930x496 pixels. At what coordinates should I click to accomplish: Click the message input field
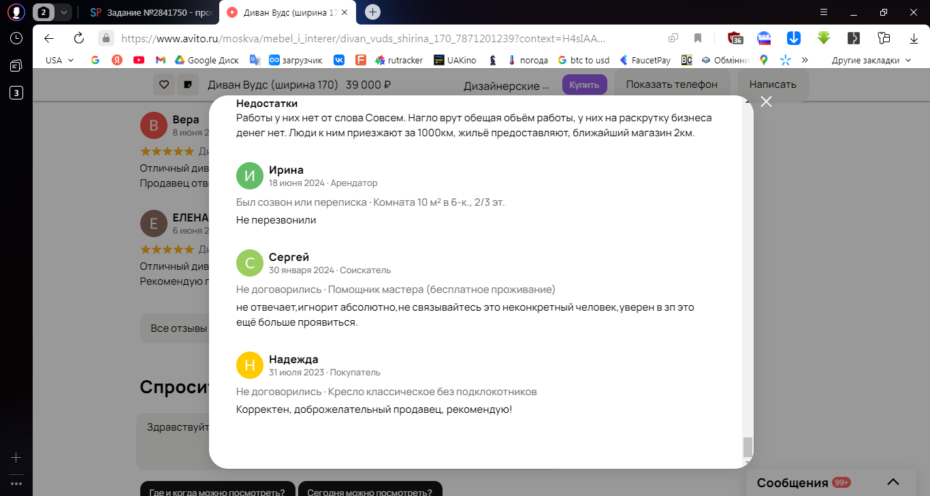click(174, 441)
